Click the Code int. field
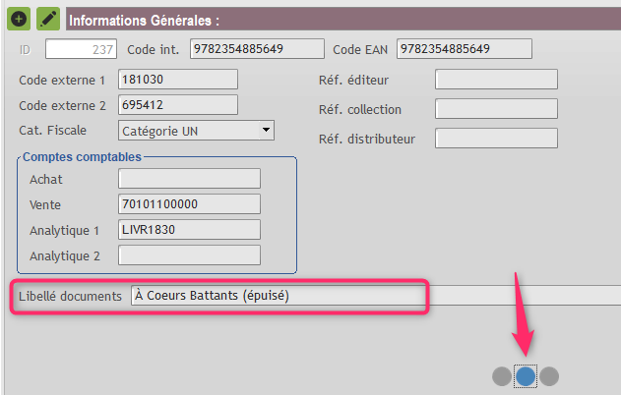 click(x=257, y=48)
